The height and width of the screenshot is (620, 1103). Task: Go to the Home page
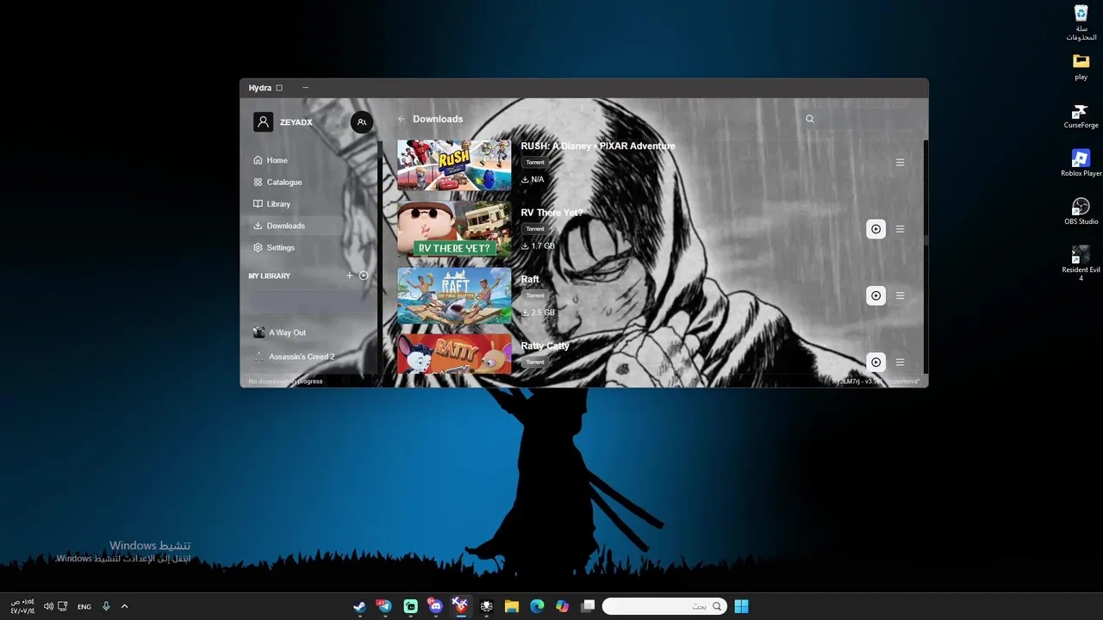[313, 160]
